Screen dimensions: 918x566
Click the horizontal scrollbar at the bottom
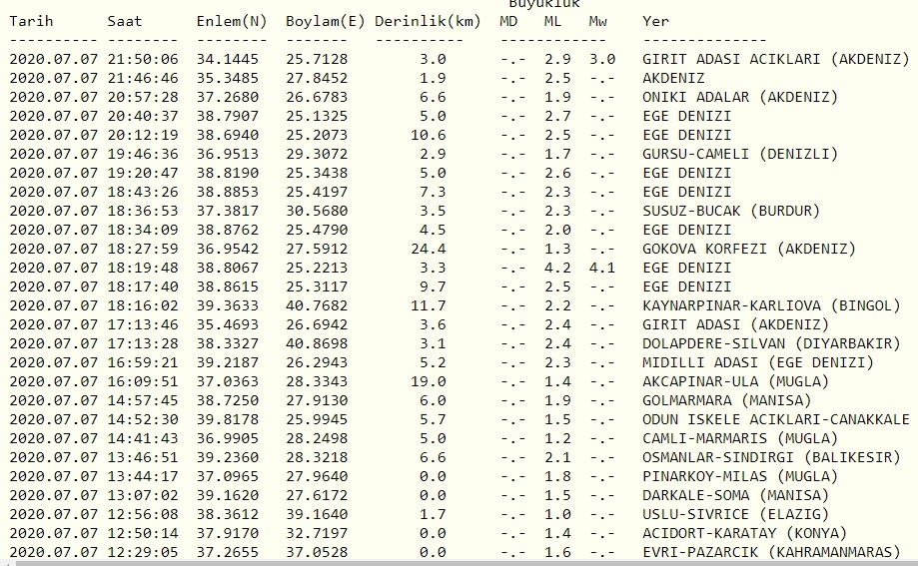(459, 562)
